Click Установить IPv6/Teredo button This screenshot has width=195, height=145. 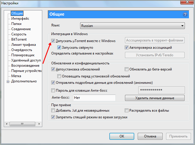[155, 55]
